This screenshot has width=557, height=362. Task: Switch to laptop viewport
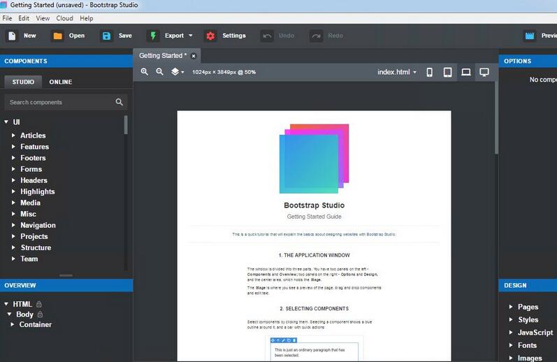click(x=466, y=72)
